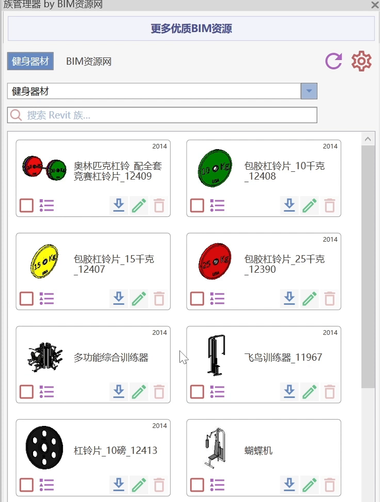Image resolution: width=380 pixels, height=502 pixels.
Task: Edit 飞鸟训练器_11967 with the pencil icon
Action: (309, 392)
